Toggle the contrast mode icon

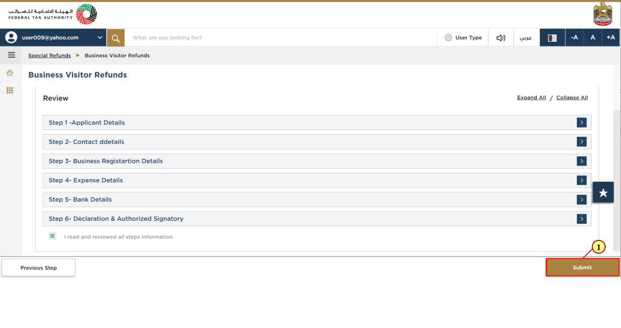553,38
